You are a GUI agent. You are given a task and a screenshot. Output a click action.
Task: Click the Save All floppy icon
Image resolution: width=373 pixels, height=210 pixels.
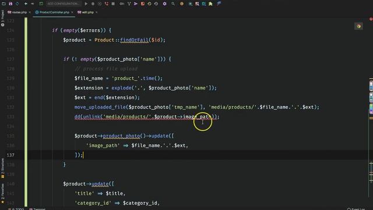tap(10, 3)
